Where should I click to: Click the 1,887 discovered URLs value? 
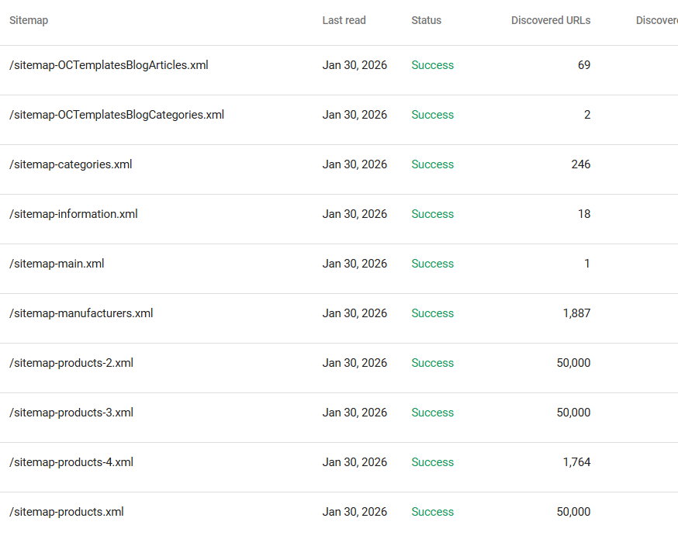tap(576, 313)
